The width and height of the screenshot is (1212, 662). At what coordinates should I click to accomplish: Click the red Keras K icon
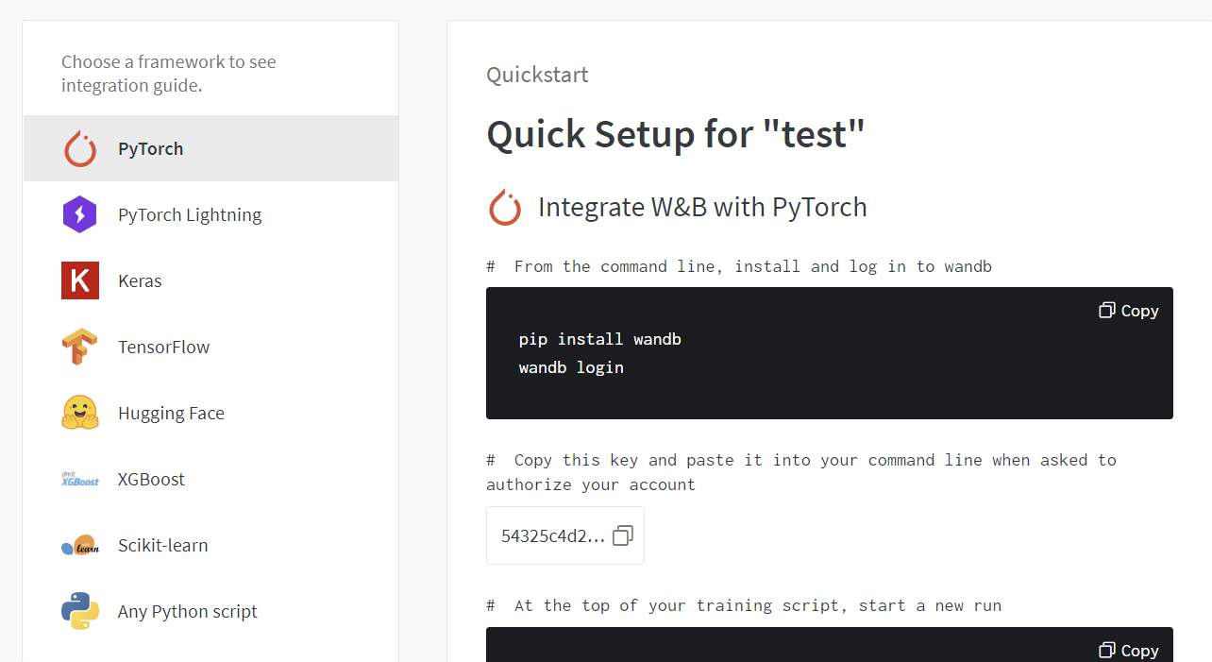click(x=80, y=280)
